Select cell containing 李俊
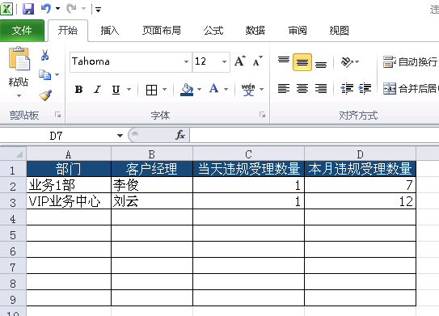The image size is (439, 316). (x=152, y=185)
